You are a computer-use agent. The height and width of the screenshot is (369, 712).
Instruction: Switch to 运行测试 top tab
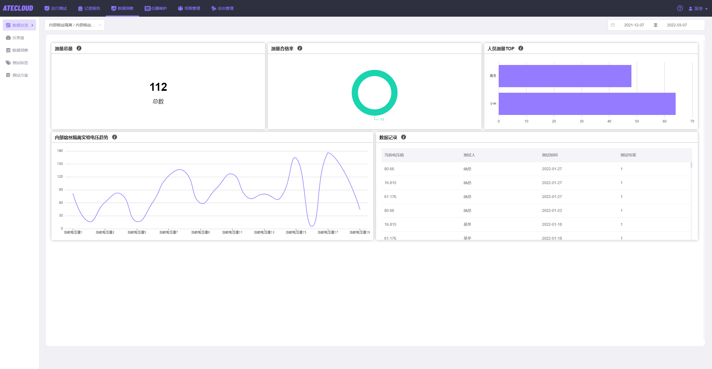[56, 8]
